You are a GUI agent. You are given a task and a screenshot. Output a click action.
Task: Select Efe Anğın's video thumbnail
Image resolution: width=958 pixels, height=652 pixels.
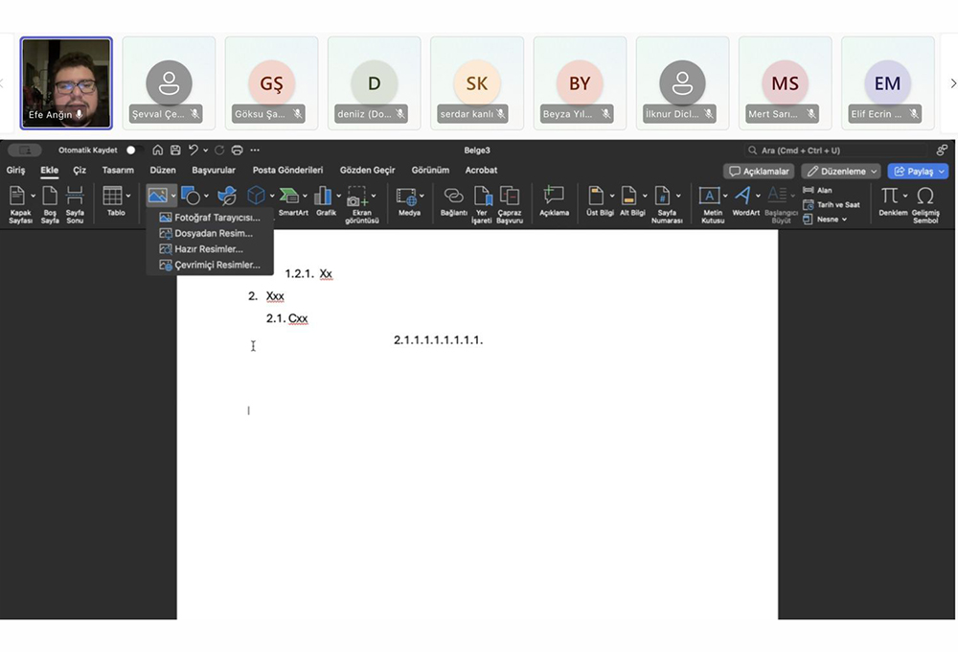pos(66,83)
